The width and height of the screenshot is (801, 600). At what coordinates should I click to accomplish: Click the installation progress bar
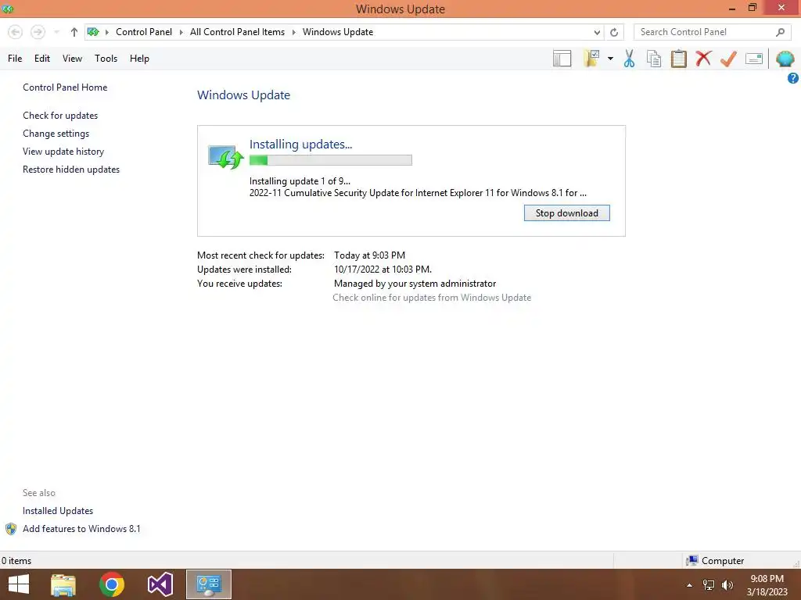pyautogui.click(x=331, y=160)
